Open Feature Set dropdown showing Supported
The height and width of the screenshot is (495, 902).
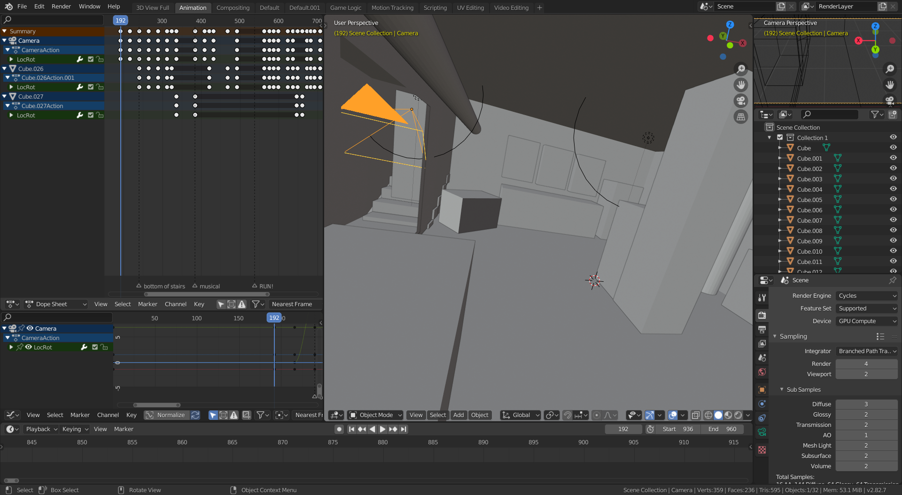(867, 309)
